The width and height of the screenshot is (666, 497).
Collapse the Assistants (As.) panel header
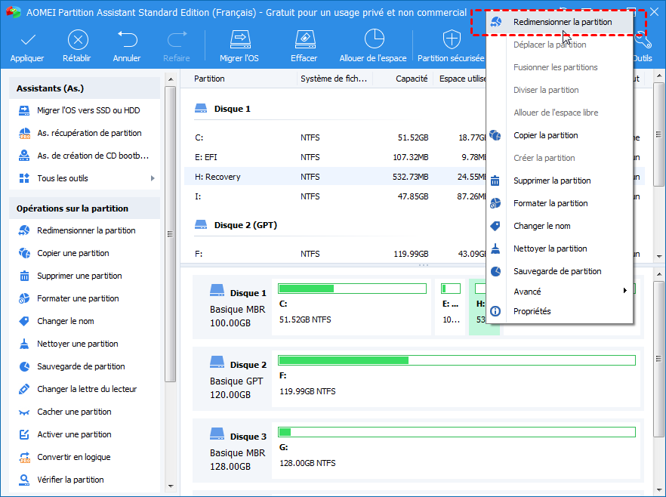(x=84, y=89)
